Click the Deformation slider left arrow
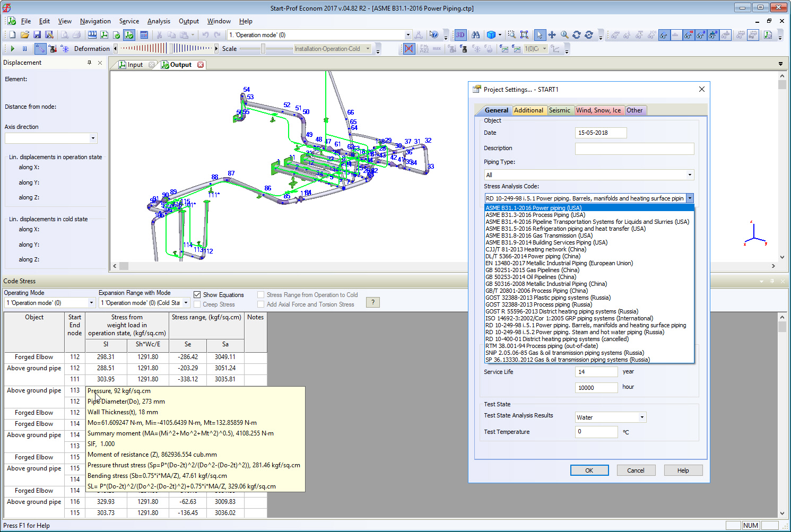This screenshot has width=791, height=532. [x=116, y=49]
